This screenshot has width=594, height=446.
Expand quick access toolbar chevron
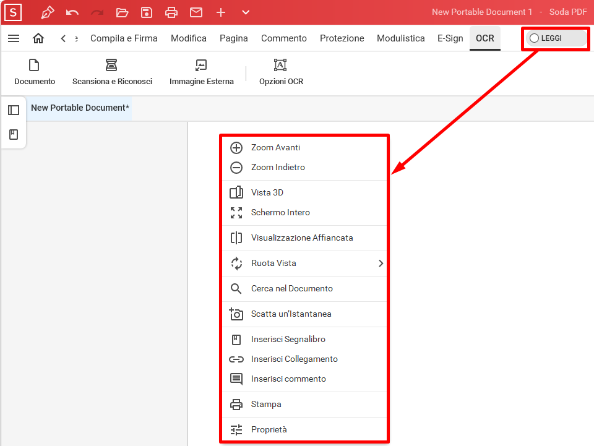point(246,12)
